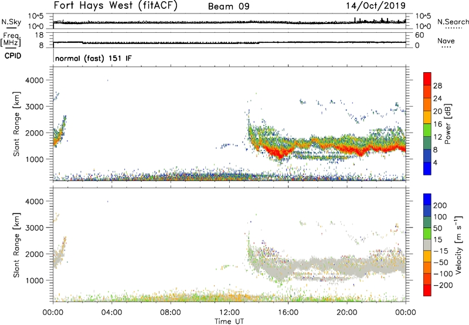Click the red high-power echo band near 16:00
This screenshot has height=325, width=469.
click(x=280, y=153)
